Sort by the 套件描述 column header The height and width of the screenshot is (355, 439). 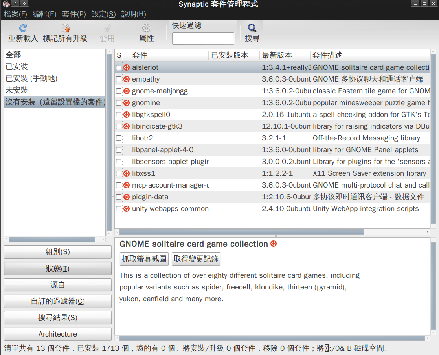[x=370, y=55]
